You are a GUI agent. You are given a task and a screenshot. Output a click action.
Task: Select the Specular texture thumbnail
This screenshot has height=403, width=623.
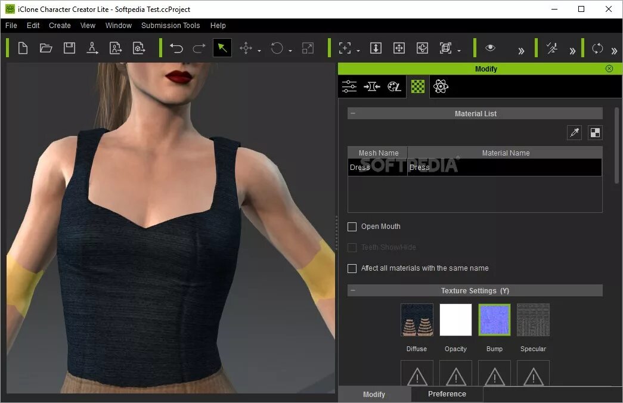tap(533, 320)
